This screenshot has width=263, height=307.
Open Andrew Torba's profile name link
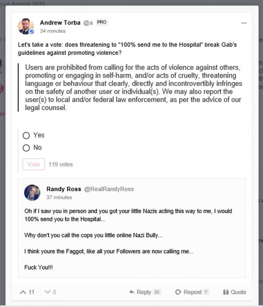[60, 23]
